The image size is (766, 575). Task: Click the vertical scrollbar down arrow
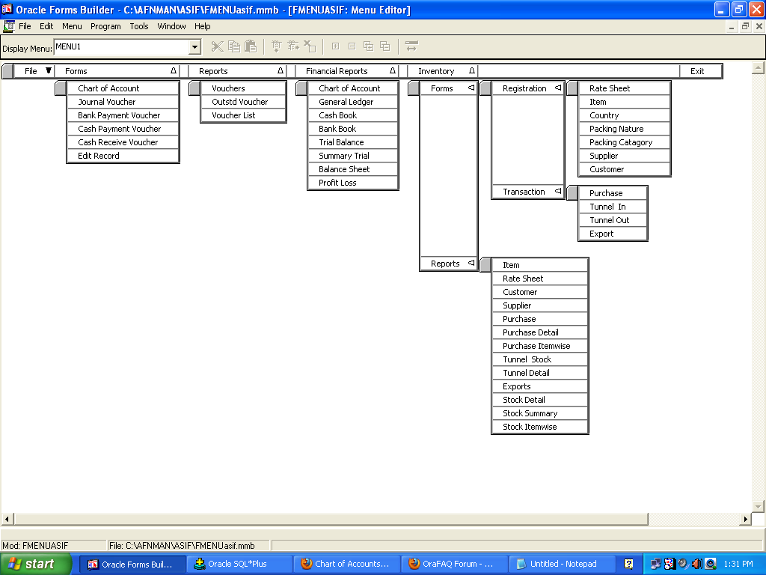tap(759, 506)
